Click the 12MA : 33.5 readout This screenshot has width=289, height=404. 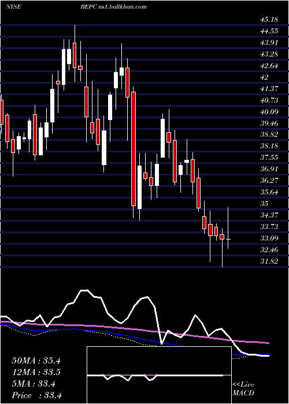[x=36, y=372]
